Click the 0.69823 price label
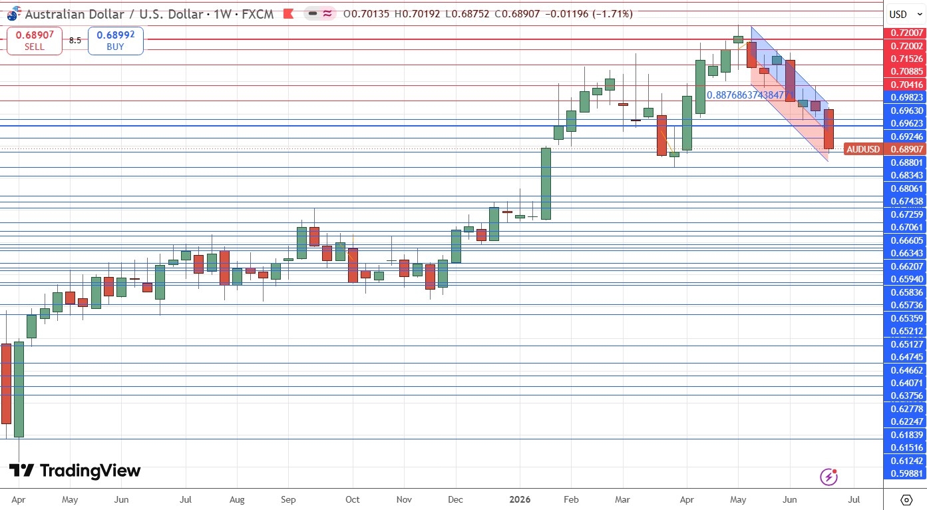The height and width of the screenshot is (510, 927). click(906, 97)
